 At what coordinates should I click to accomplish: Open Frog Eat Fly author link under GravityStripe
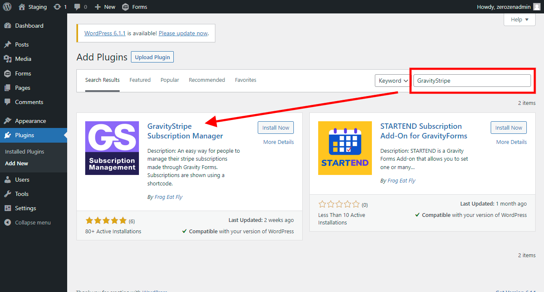click(x=168, y=197)
